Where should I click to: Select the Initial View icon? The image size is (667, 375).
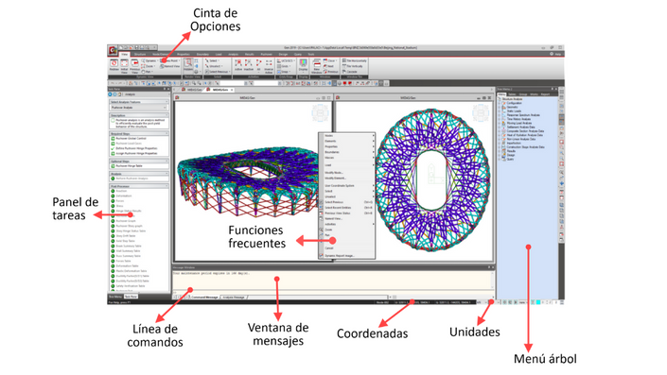pos(124,63)
